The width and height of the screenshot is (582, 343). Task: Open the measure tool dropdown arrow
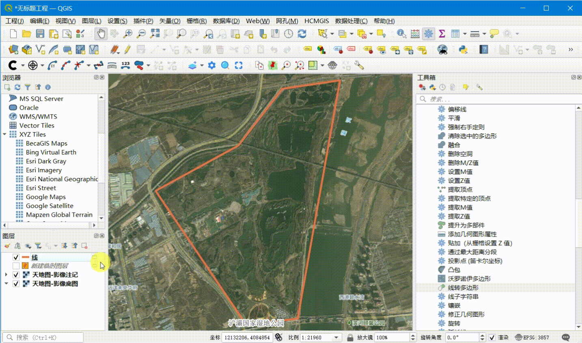click(484, 34)
